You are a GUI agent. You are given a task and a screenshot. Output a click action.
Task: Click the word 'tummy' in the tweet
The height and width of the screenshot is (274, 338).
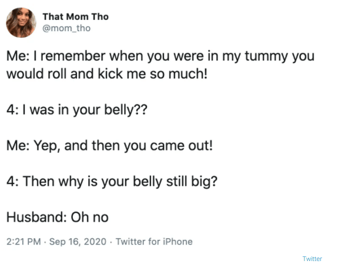[x=267, y=56]
